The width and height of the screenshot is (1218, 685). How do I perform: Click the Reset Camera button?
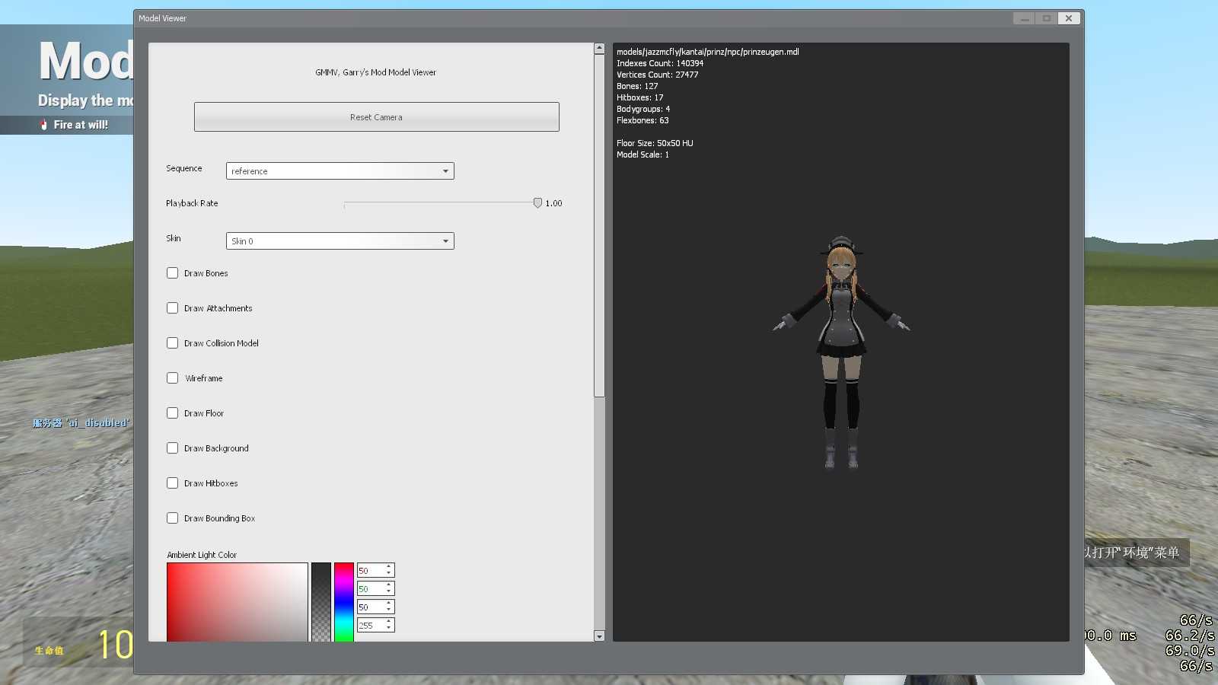coord(376,116)
